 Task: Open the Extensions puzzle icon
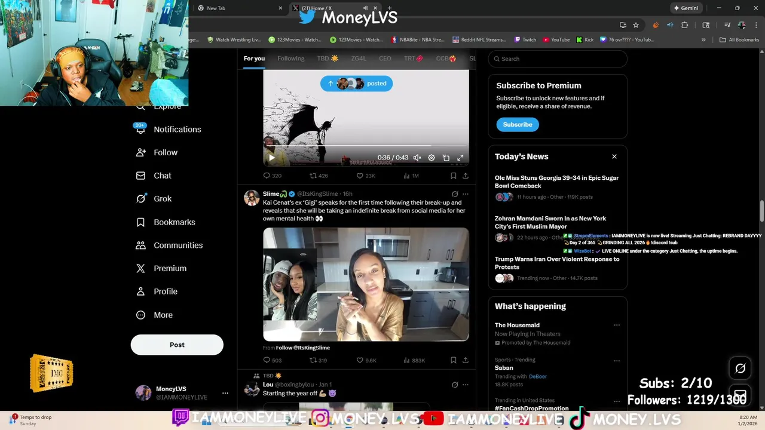(685, 25)
